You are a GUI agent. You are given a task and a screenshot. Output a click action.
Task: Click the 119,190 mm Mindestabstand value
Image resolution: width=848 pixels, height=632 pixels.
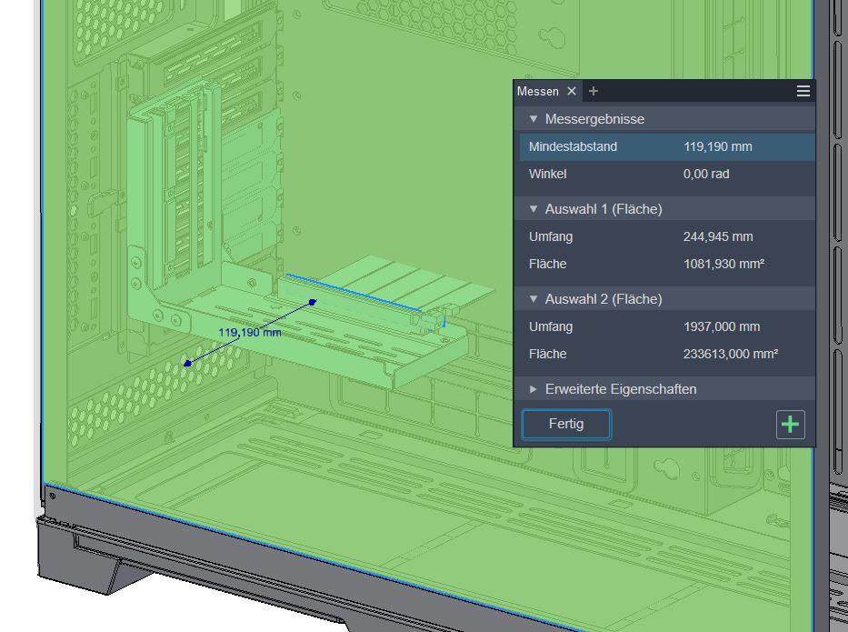click(x=718, y=146)
